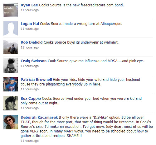Open Patricia Brownell's name link
The image size is (156, 145).
pos(36,79)
